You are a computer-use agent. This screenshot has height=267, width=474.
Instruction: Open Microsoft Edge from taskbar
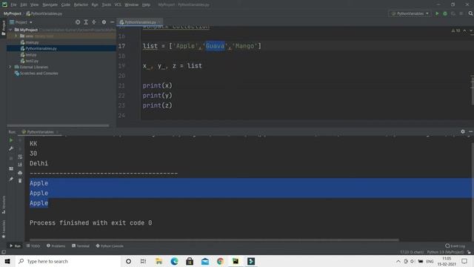174,261
